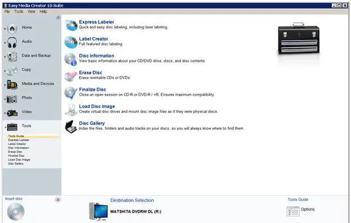Click the Disc Gallery icon
The image size is (351, 223).
coord(71,127)
